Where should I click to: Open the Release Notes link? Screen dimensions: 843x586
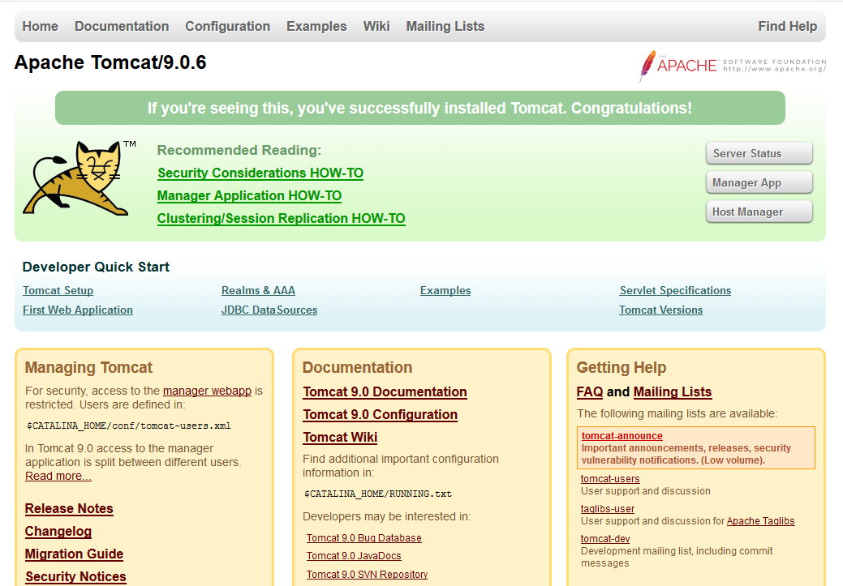(69, 509)
